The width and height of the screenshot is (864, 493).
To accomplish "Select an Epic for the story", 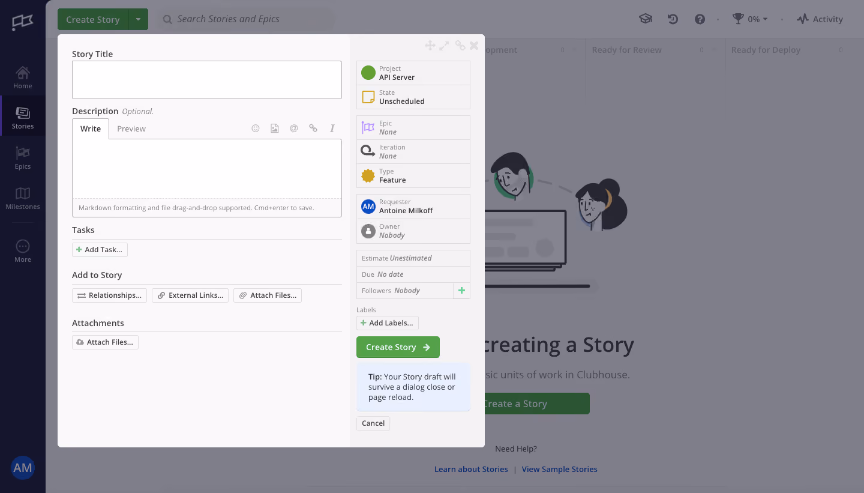I will click(x=413, y=127).
